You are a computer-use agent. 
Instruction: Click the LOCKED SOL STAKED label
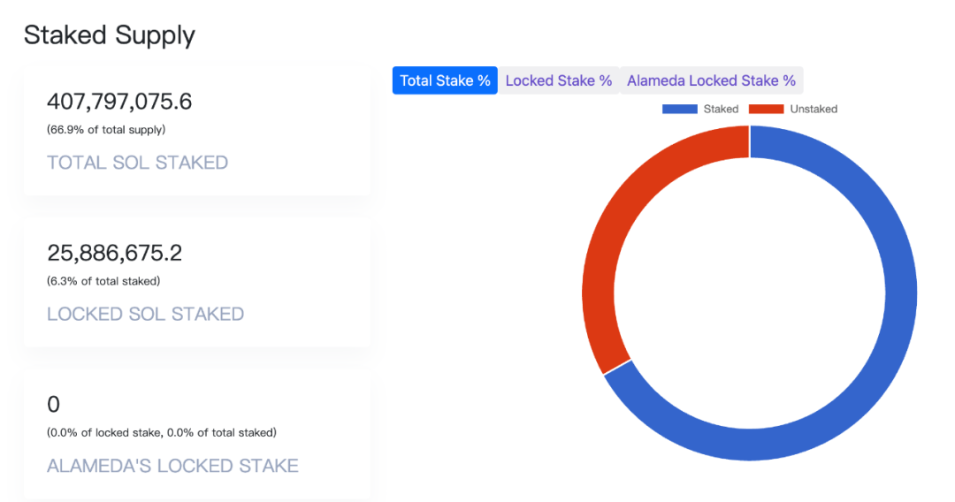pyautogui.click(x=145, y=314)
